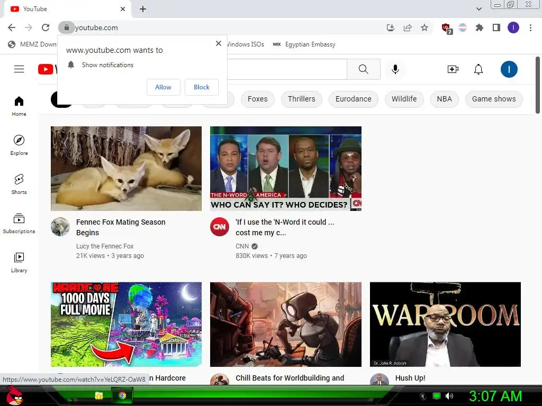Screen dimensions: 542x406
Task: Open the Angry Birds start button
Action: [14, 395]
